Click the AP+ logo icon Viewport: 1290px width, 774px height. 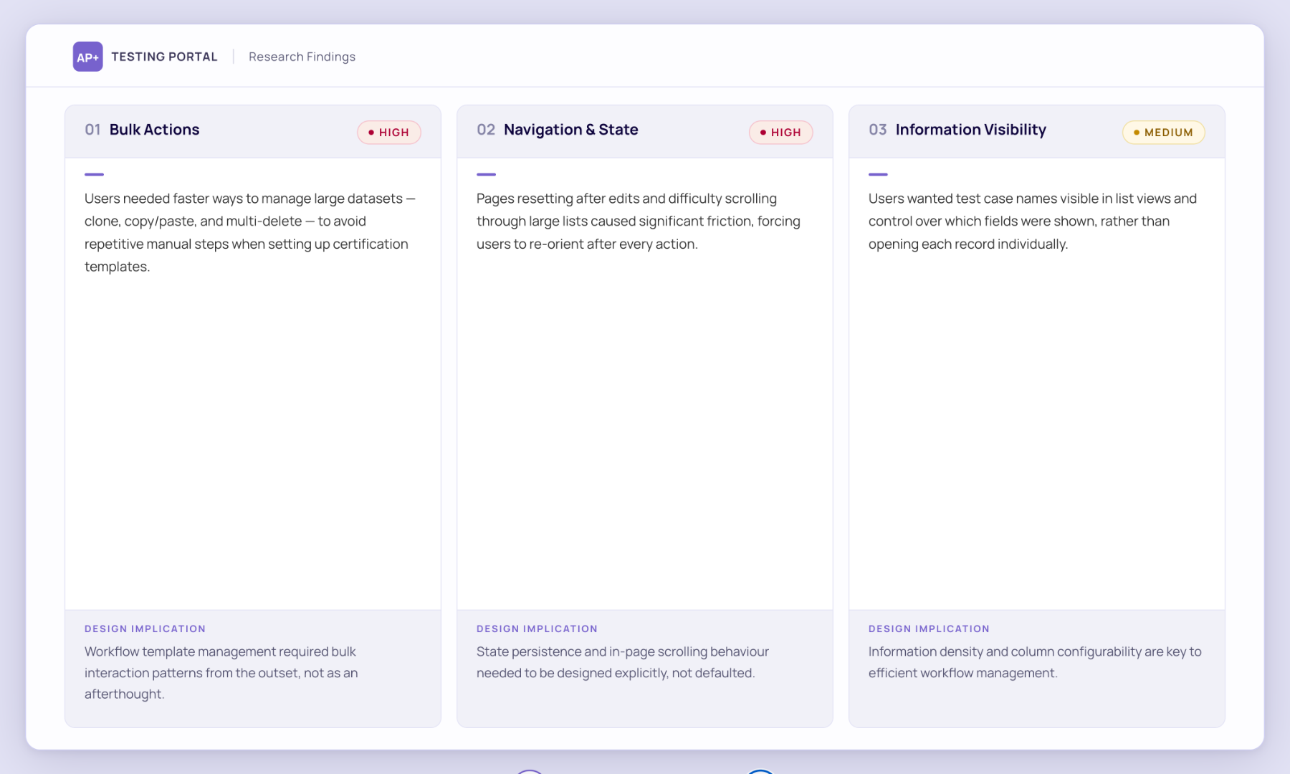pyautogui.click(x=87, y=57)
